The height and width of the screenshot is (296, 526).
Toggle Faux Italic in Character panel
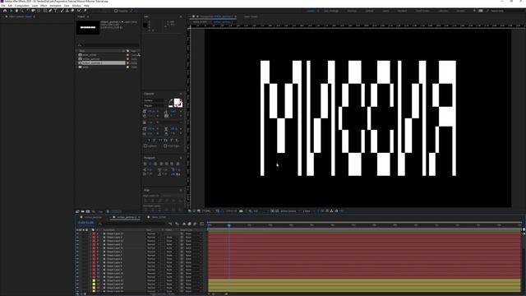pyautogui.click(x=155, y=141)
